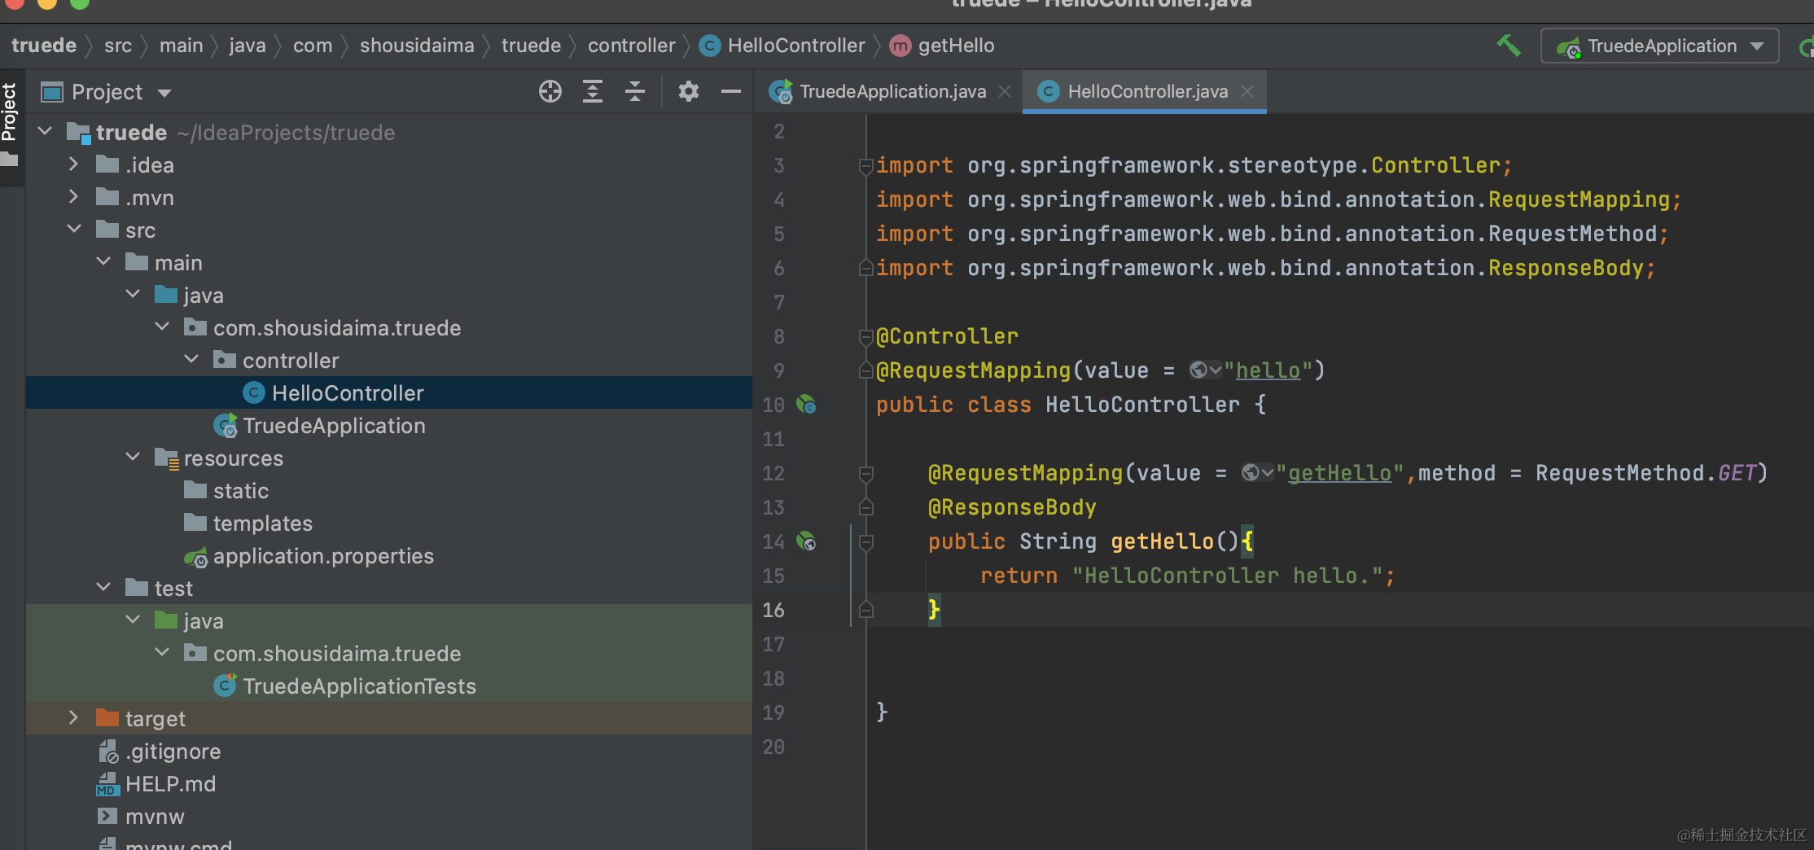Click the return statement string on line 15
This screenshot has height=850, width=1814.
click(1227, 576)
